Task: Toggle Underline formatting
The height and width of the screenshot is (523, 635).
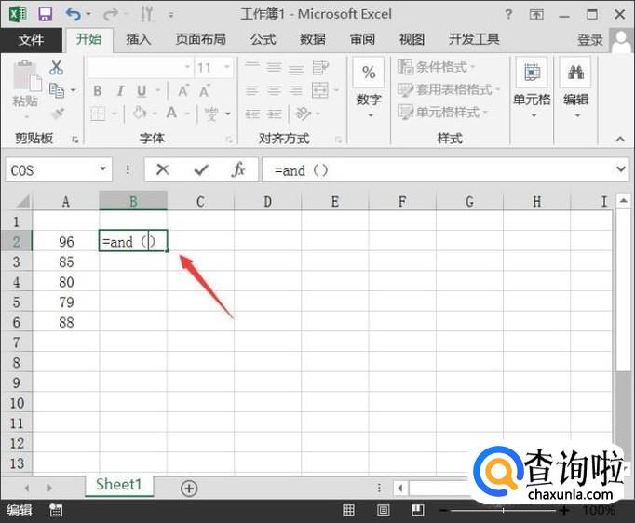Action: pyautogui.click(x=142, y=90)
